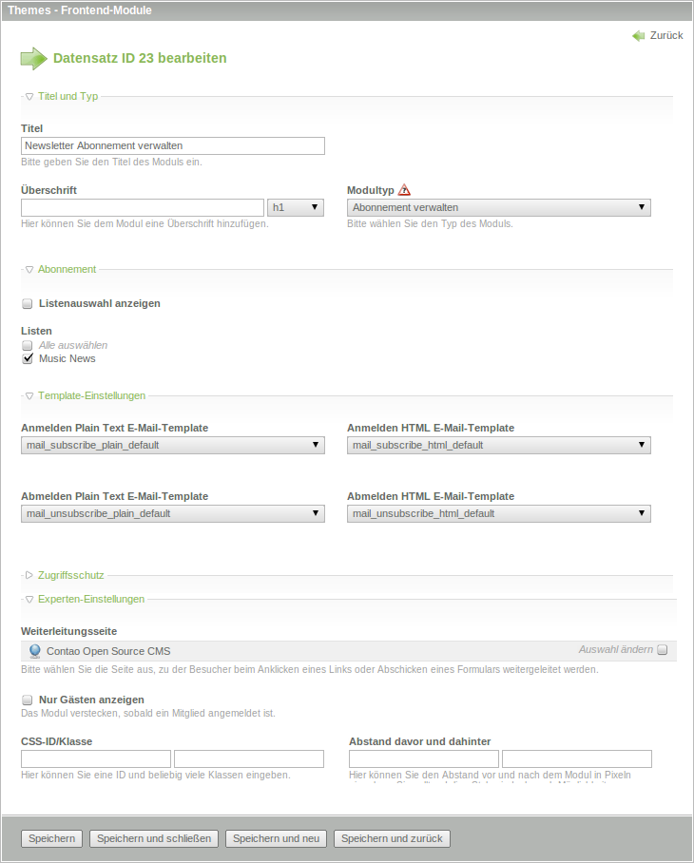Collapse the Abonnement section
Image resolution: width=694 pixels, height=863 pixels.
[x=67, y=269]
